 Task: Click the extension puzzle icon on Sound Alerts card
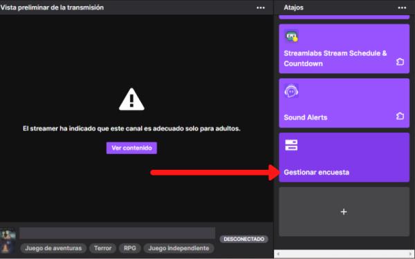pyautogui.click(x=400, y=116)
